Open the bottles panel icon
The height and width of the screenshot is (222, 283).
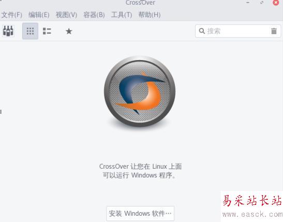click(8, 31)
